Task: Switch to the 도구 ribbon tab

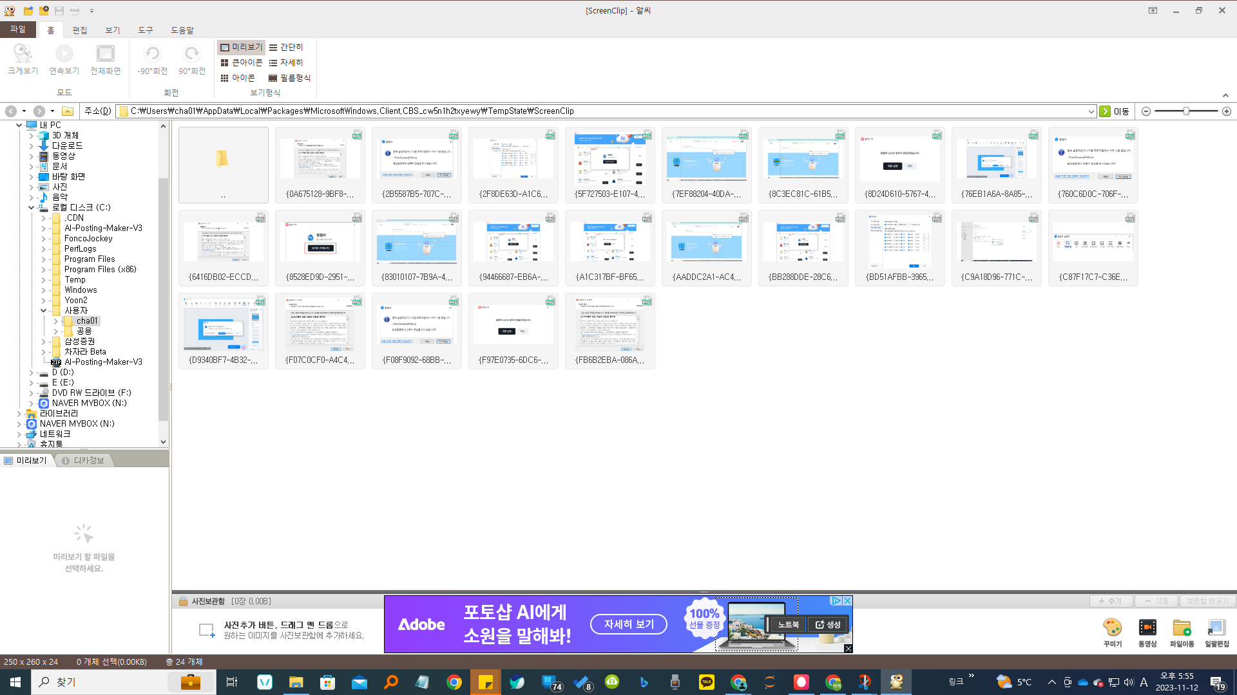Action: (144, 30)
